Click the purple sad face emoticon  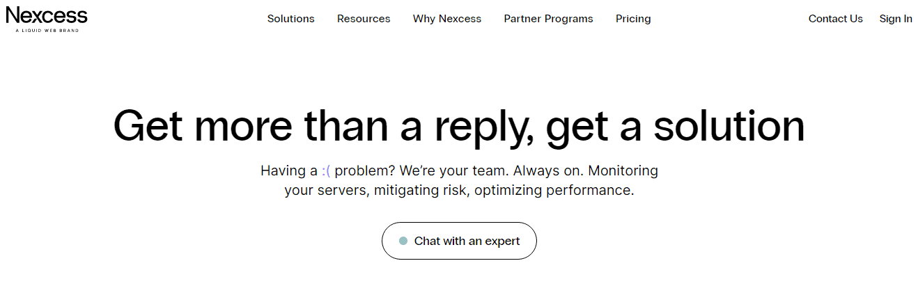(x=326, y=171)
